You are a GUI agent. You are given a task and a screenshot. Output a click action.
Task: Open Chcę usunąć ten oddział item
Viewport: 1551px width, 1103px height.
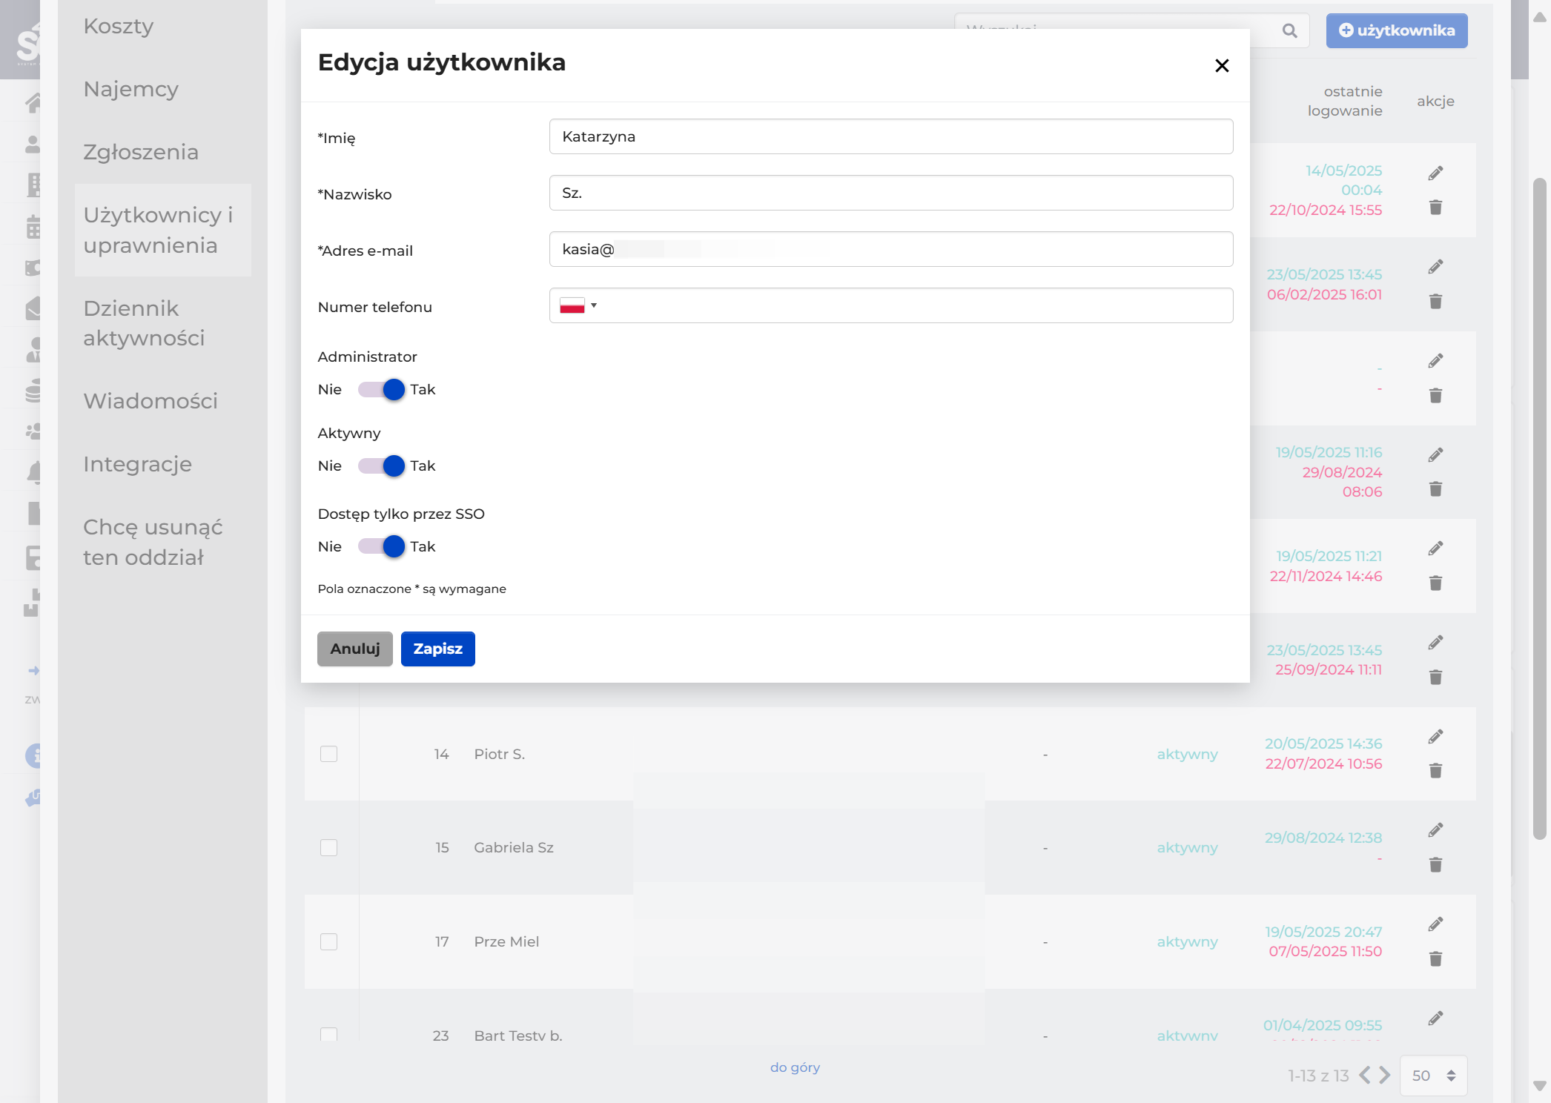tap(153, 542)
